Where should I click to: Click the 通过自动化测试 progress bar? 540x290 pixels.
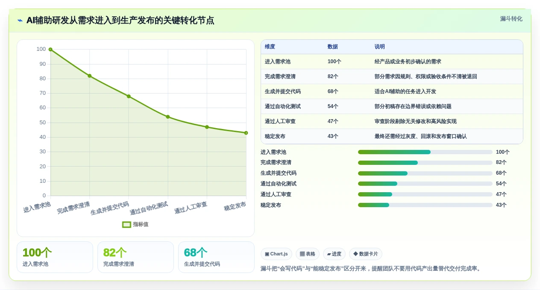tap(425, 184)
